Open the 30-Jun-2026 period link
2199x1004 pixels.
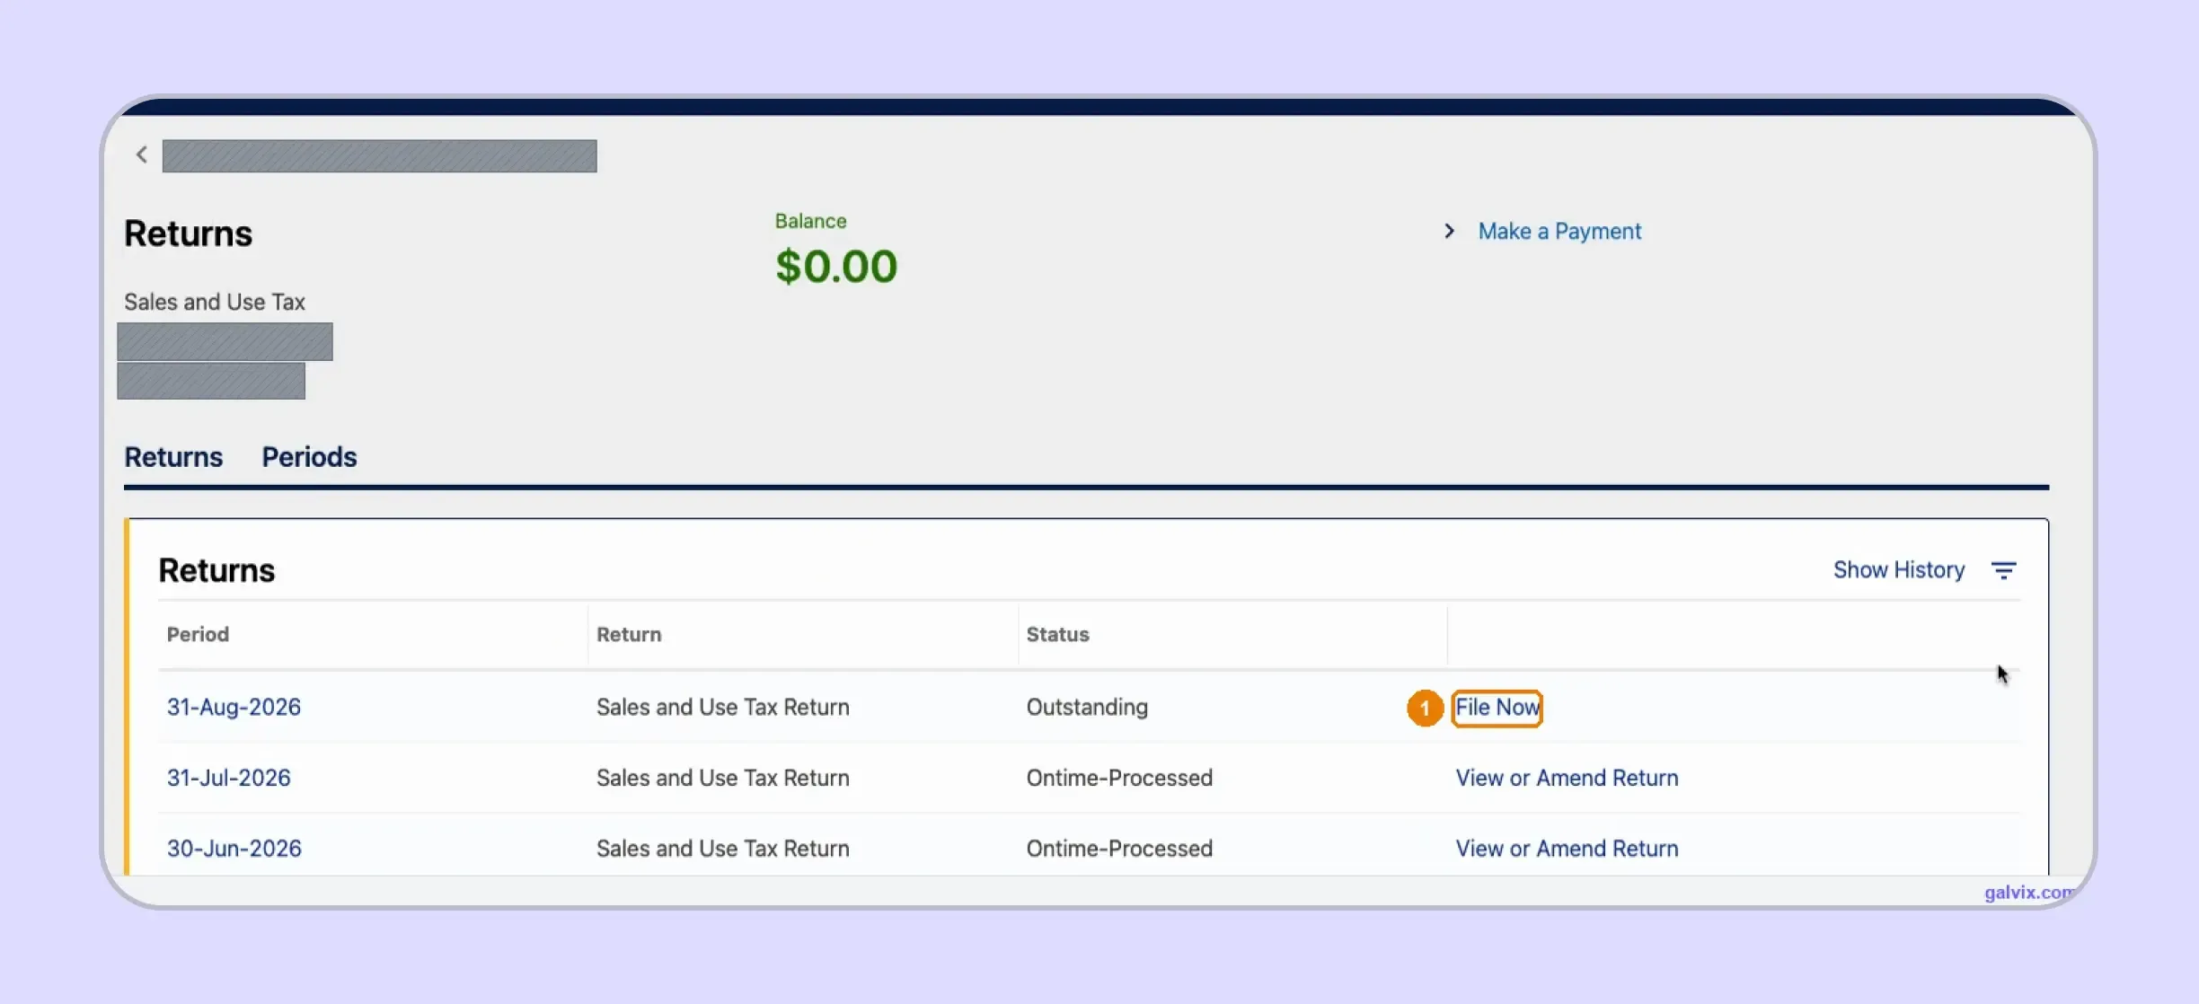[x=234, y=849]
